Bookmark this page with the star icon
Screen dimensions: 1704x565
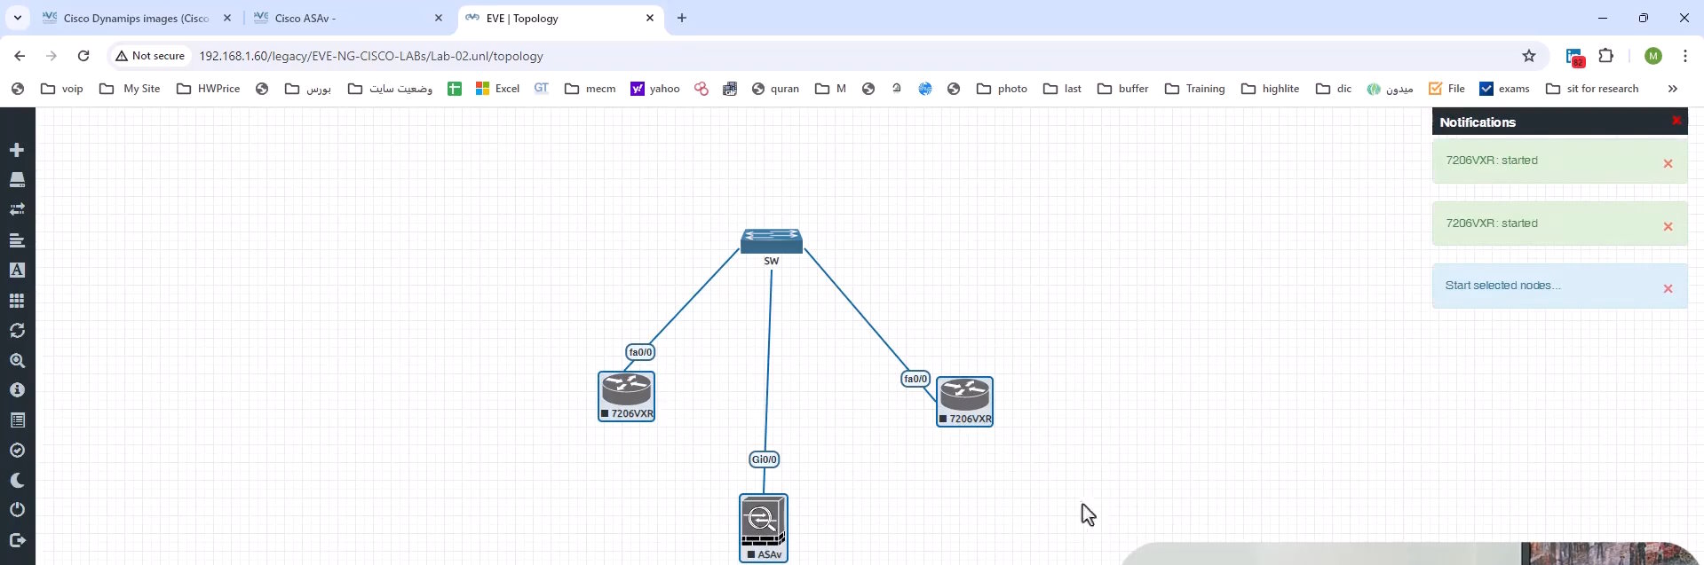1529,56
